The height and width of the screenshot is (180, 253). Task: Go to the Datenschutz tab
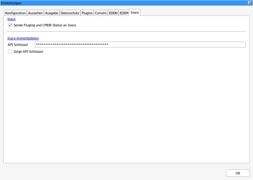(x=70, y=13)
